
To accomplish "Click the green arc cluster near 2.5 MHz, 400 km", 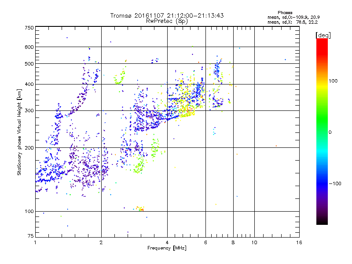I will (x=119, y=78).
